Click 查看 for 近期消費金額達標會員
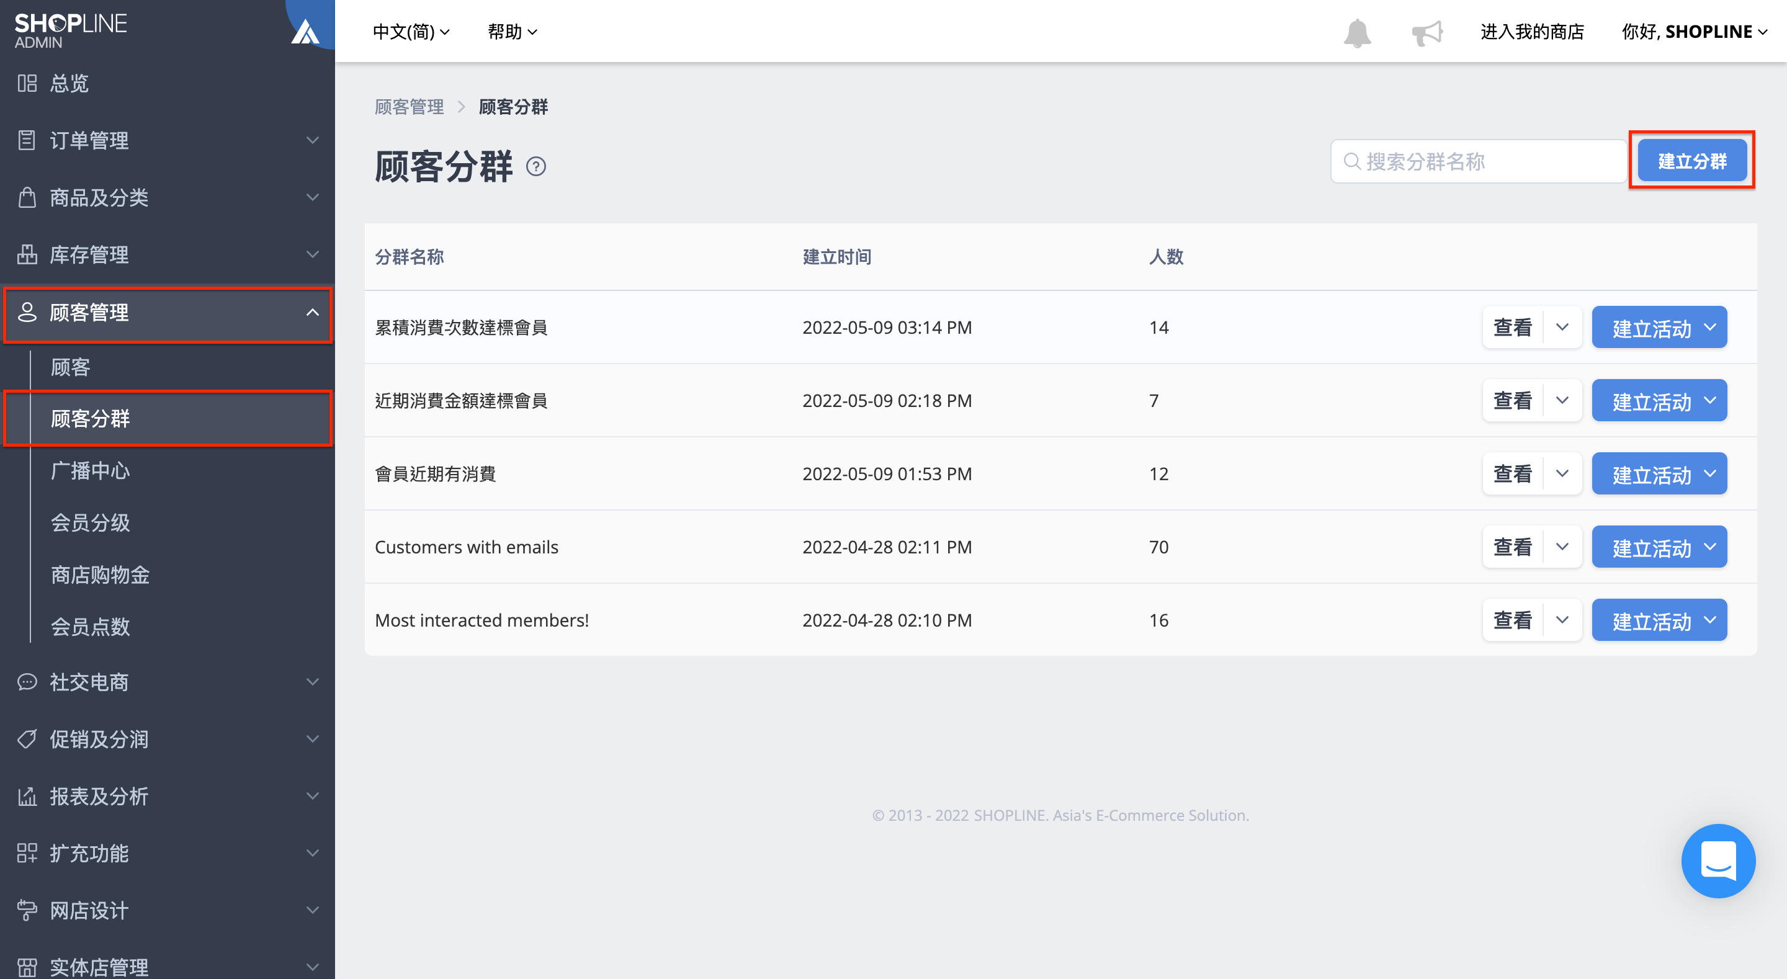1787x979 pixels. coord(1513,400)
